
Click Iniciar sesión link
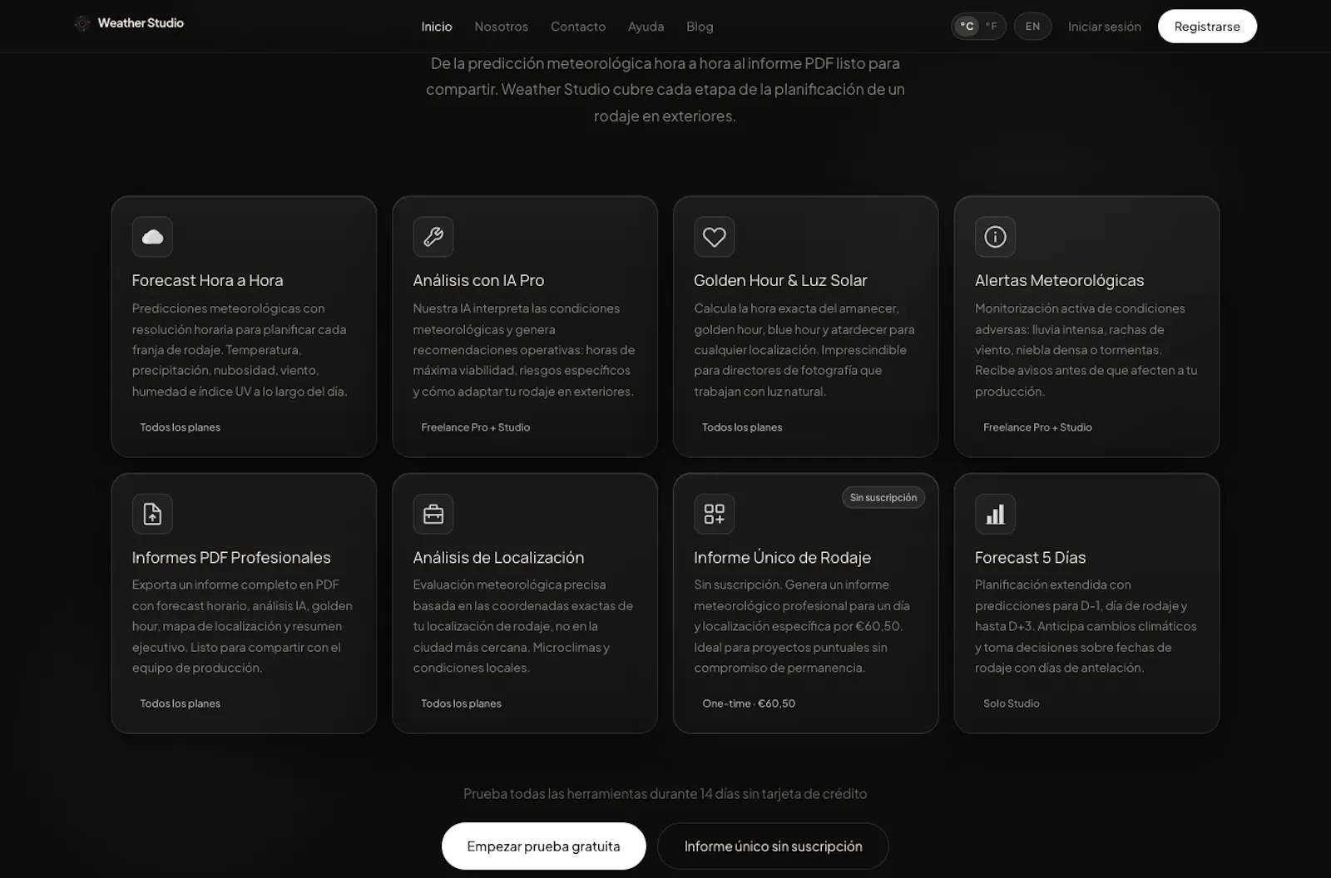1104,27
